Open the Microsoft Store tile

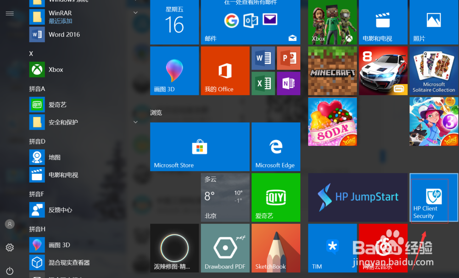pyautogui.click(x=200, y=147)
